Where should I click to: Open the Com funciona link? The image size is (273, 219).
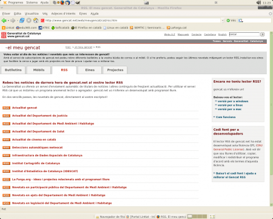click(226, 117)
